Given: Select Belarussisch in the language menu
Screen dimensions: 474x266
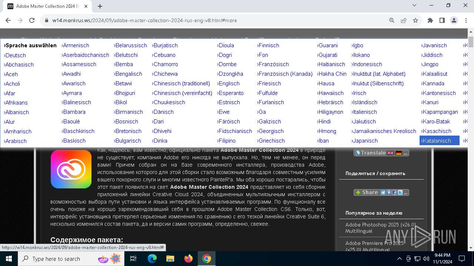Looking at the screenshot, I should tap(130, 45).
